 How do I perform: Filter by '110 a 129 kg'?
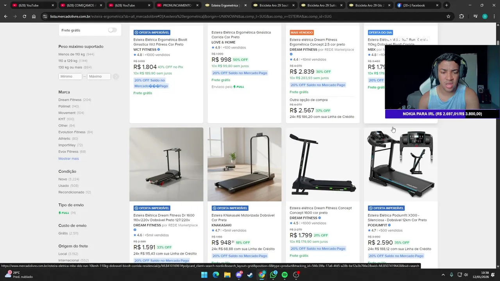click(68, 61)
